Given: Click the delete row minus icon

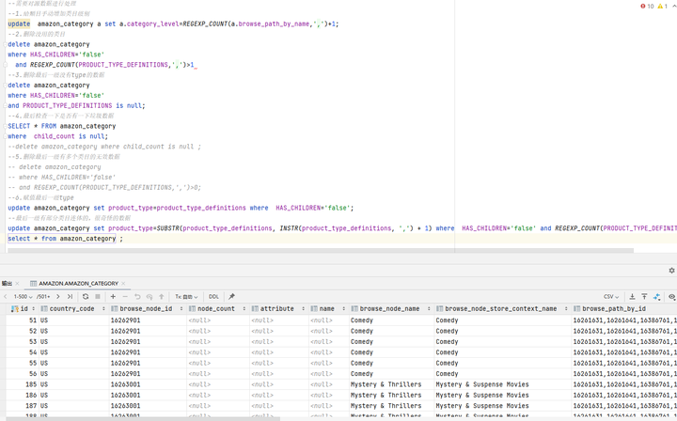Looking at the screenshot, I should pyautogui.click(x=125, y=297).
